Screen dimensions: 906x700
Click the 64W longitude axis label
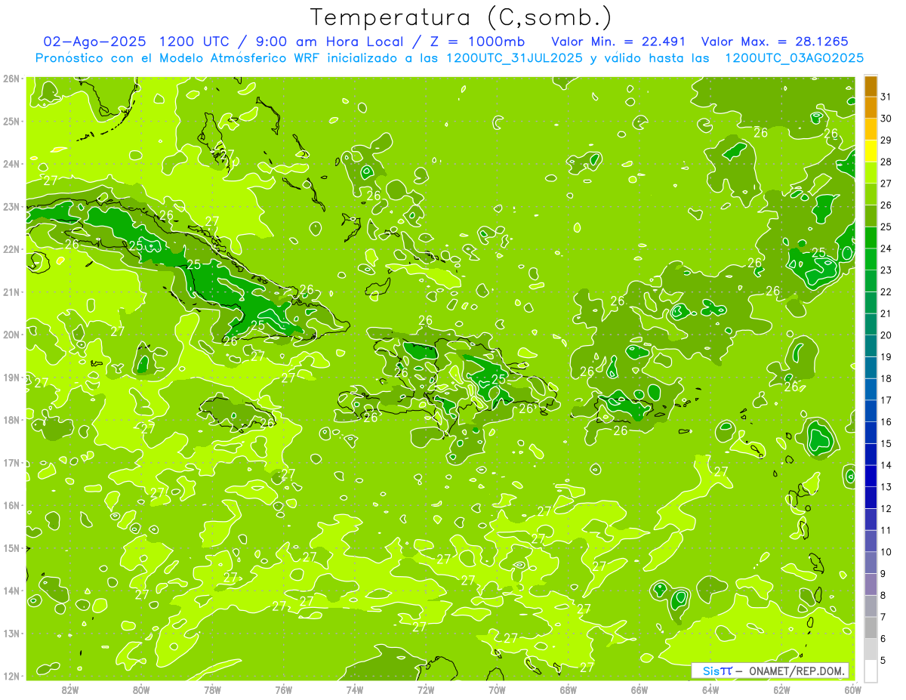tap(710, 689)
